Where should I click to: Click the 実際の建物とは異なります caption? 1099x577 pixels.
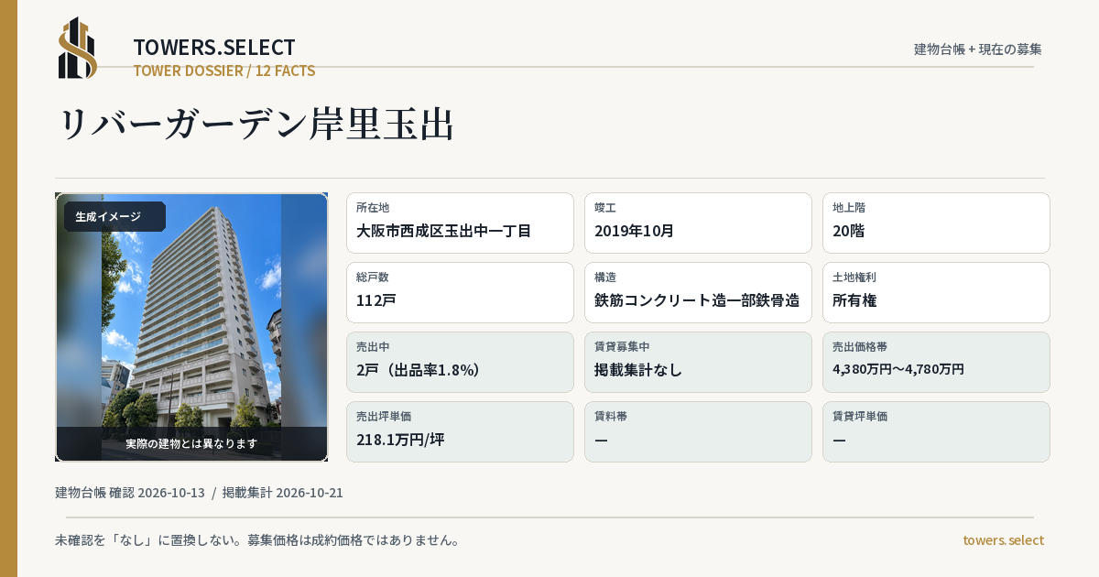(x=191, y=443)
